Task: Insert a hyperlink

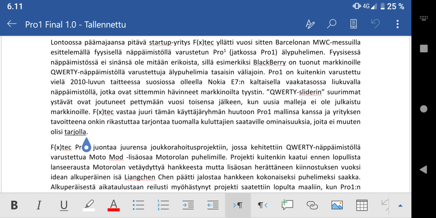Action: [312, 205]
